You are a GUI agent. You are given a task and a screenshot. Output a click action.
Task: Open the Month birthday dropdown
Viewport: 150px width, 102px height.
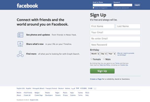(95, 54)
